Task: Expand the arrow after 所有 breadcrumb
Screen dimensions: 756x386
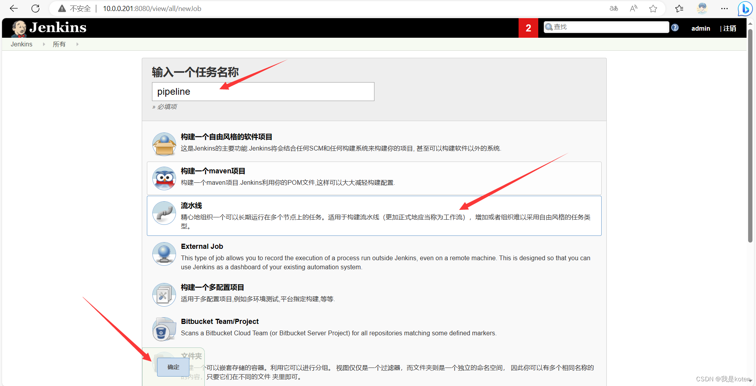Action: 77,44
